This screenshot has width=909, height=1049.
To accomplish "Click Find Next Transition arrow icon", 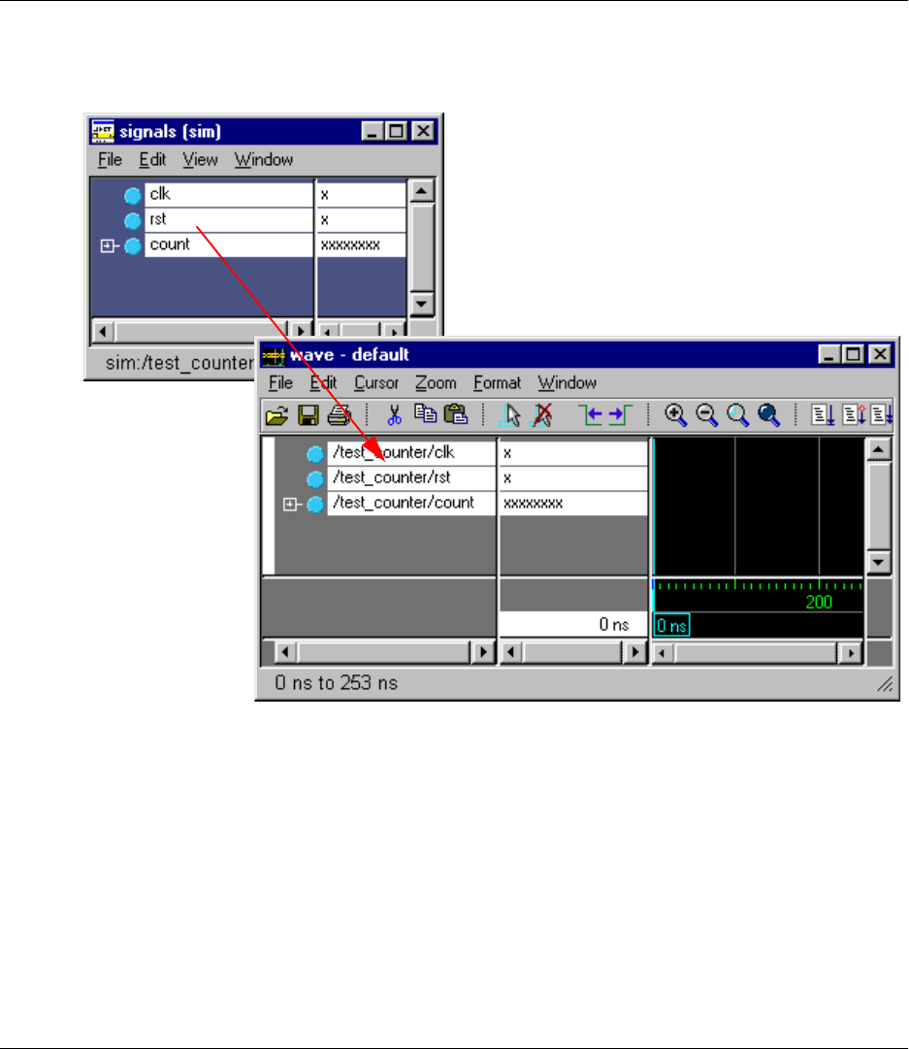I will (621, 414).
